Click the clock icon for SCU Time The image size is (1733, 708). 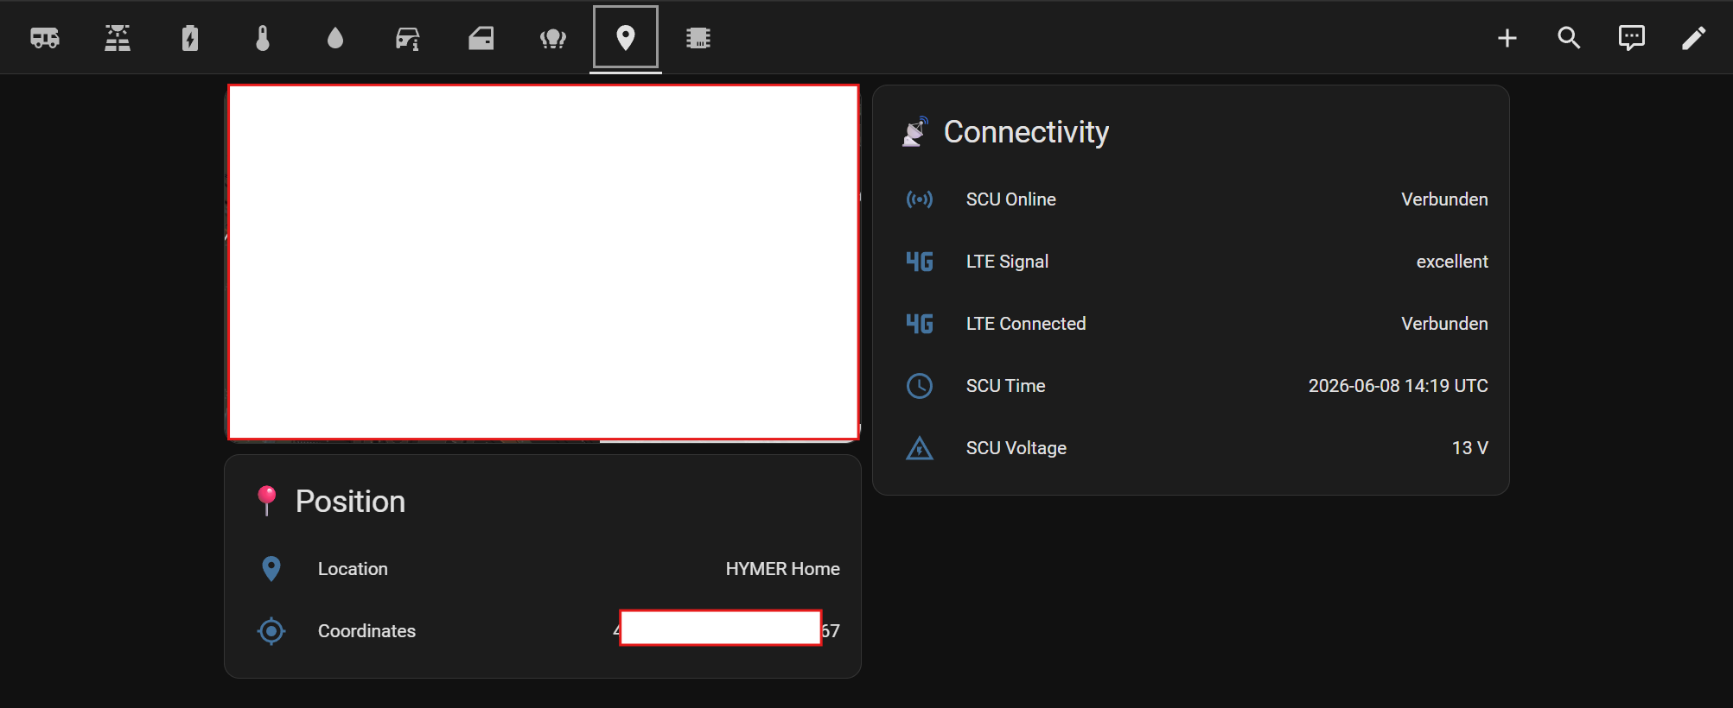[x=920, y=386]
